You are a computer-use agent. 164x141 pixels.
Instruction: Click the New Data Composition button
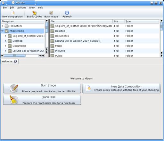tap(121, 88)
